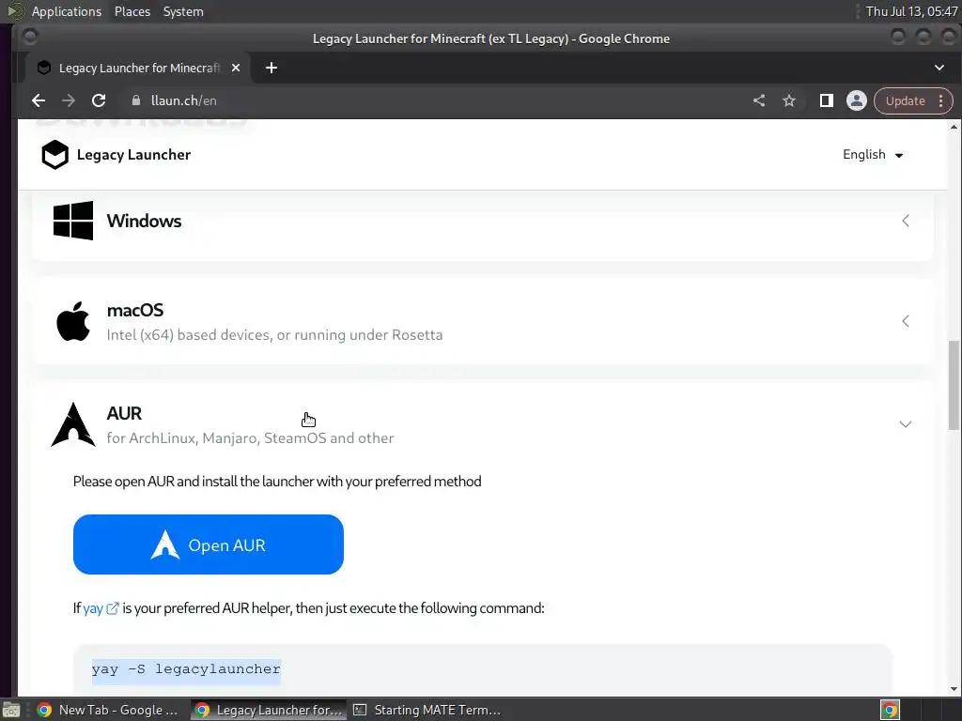Click the Chrome icon in bottom-right tray
The width and height of the screenshot is (962, 721).
[891, 710]
